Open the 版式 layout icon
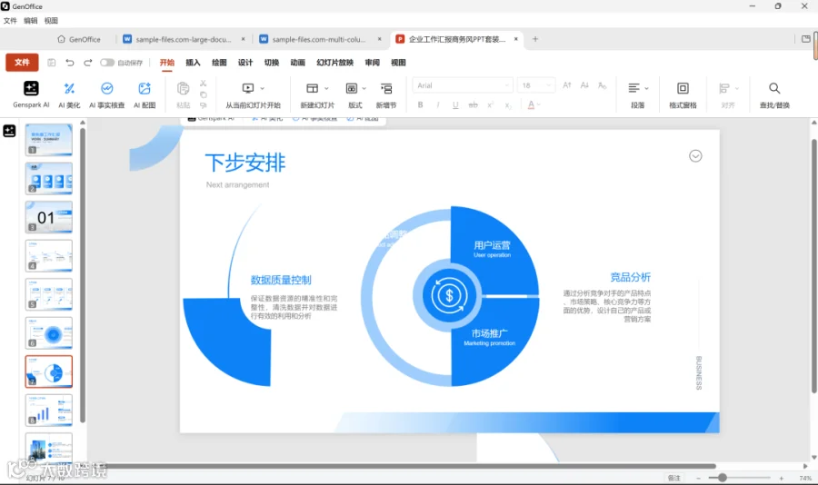 point(352,89)
